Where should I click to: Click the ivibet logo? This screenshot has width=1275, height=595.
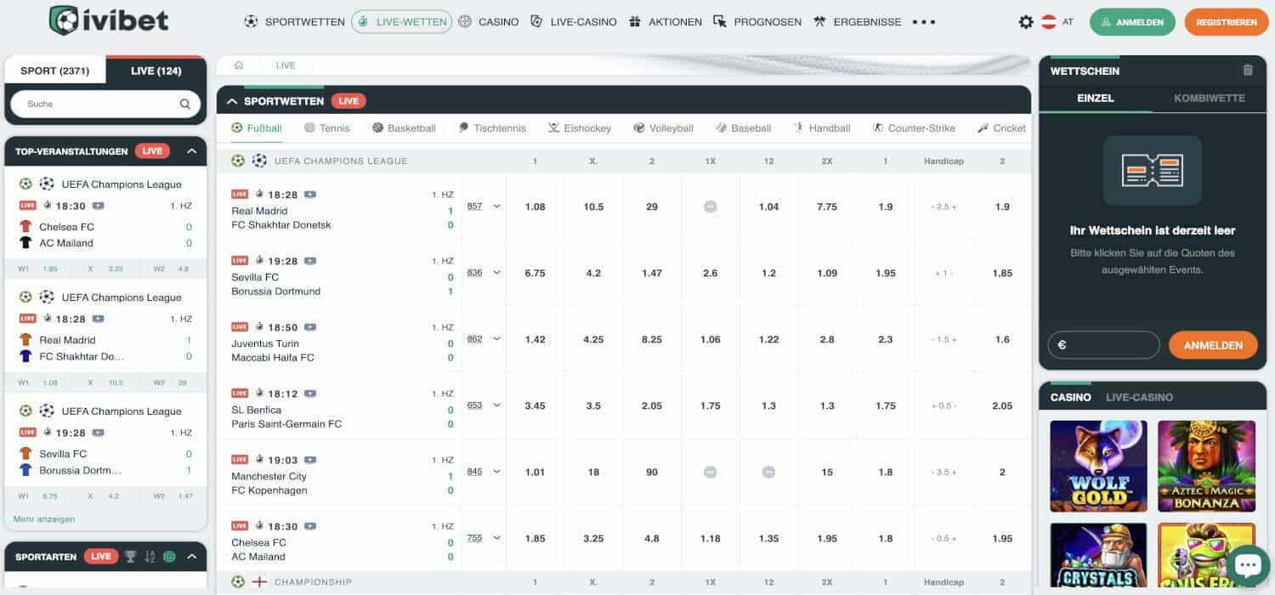coord(109,20)
